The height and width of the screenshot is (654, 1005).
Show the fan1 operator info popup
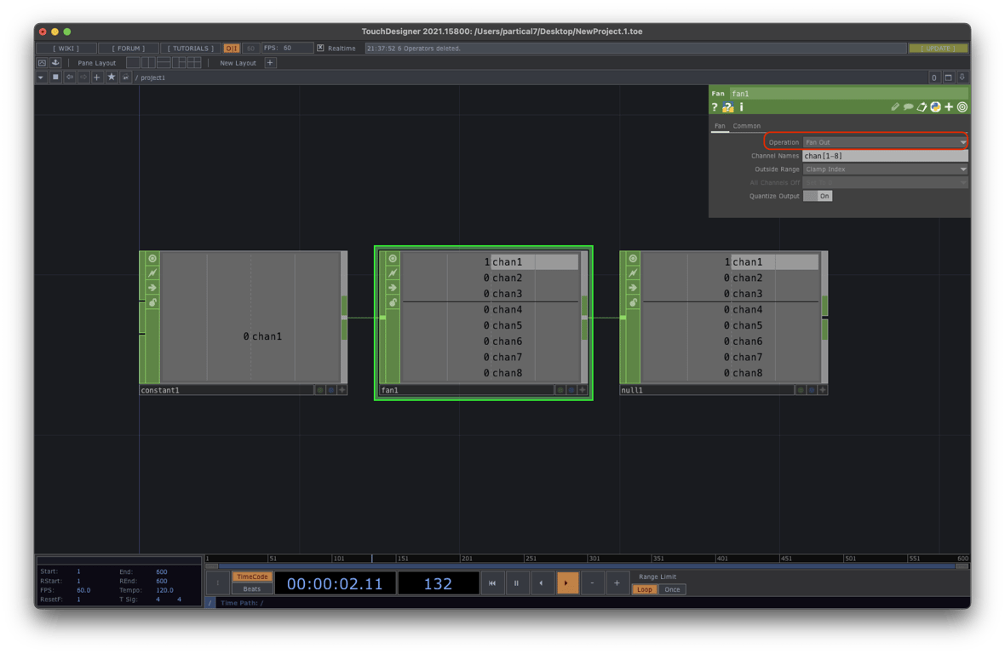click(x=742, y=107)
